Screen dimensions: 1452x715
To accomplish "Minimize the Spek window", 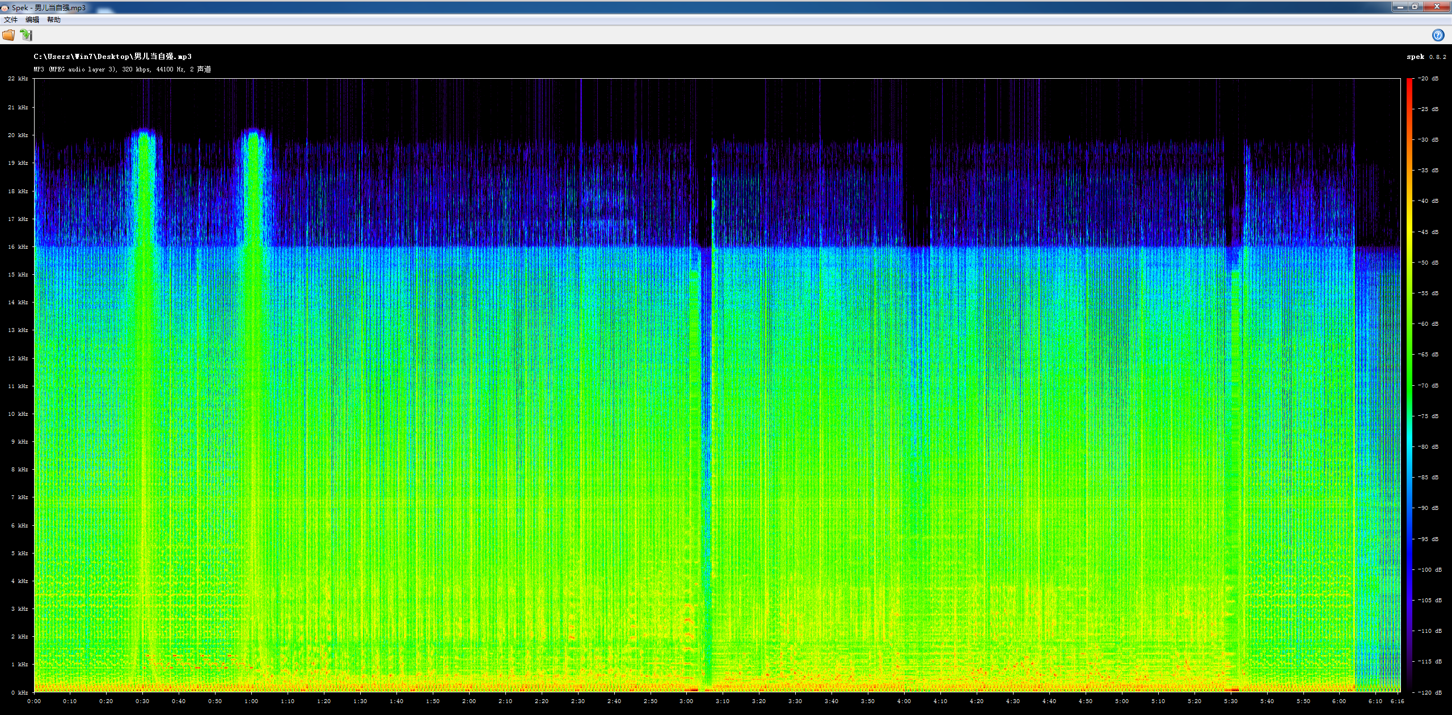I will click(1400, 6).
